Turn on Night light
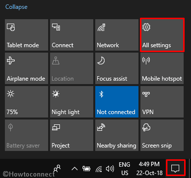 tap(72, 102)
